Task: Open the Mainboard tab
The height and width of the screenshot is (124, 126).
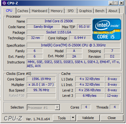Action: click(x=39, y=11)
